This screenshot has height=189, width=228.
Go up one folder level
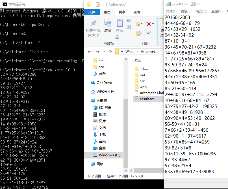pos(110,52)
